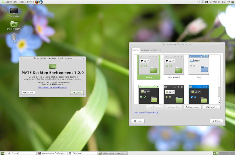The image size is (235, 155).
Task: Click the date and time clock
Action: coord(219,2)
